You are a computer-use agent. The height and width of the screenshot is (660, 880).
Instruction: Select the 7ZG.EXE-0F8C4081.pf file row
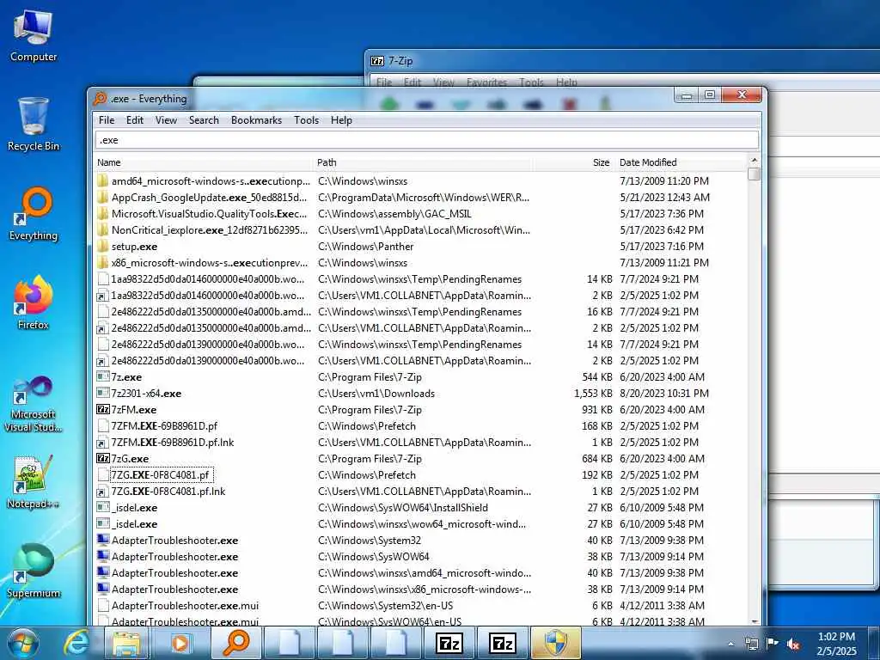point(421,474)
